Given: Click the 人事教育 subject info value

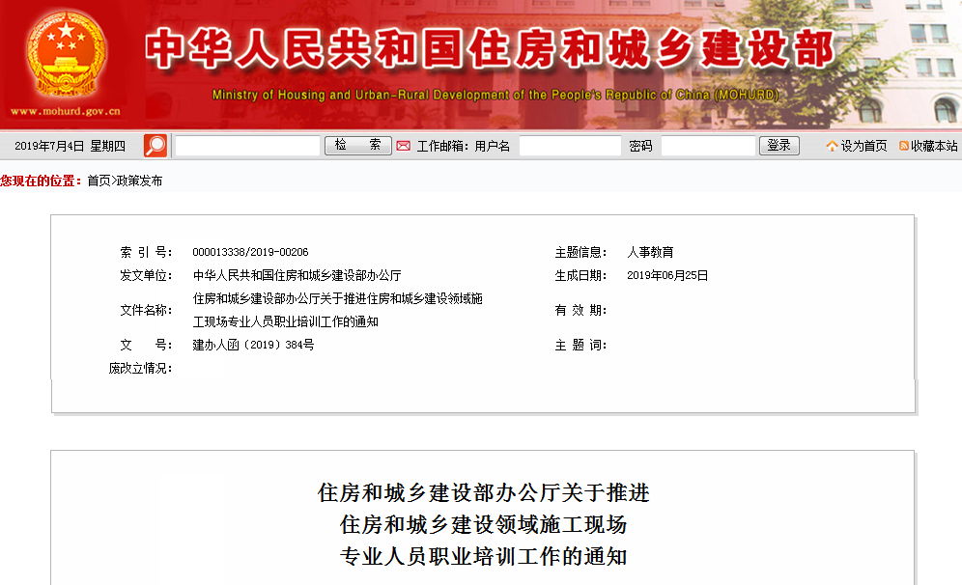Looking at the screenshot, I should [650, 252].
